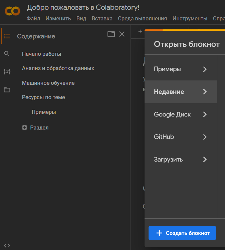Open the Файл menu
Viewport: 225px width, 250px height.
pos(33,18)
